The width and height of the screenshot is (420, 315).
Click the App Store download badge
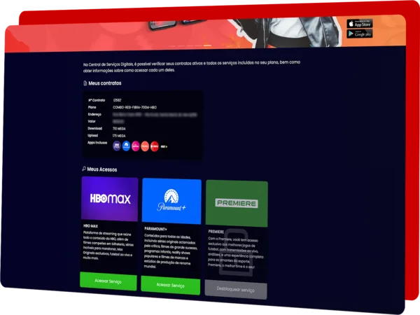[x=360, y=24]
